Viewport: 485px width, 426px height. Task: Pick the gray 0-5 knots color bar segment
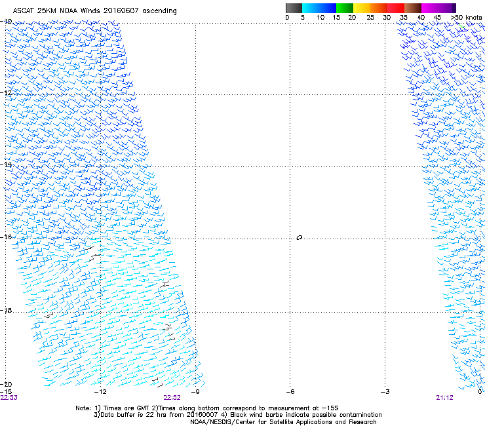(x=294, y=8)
